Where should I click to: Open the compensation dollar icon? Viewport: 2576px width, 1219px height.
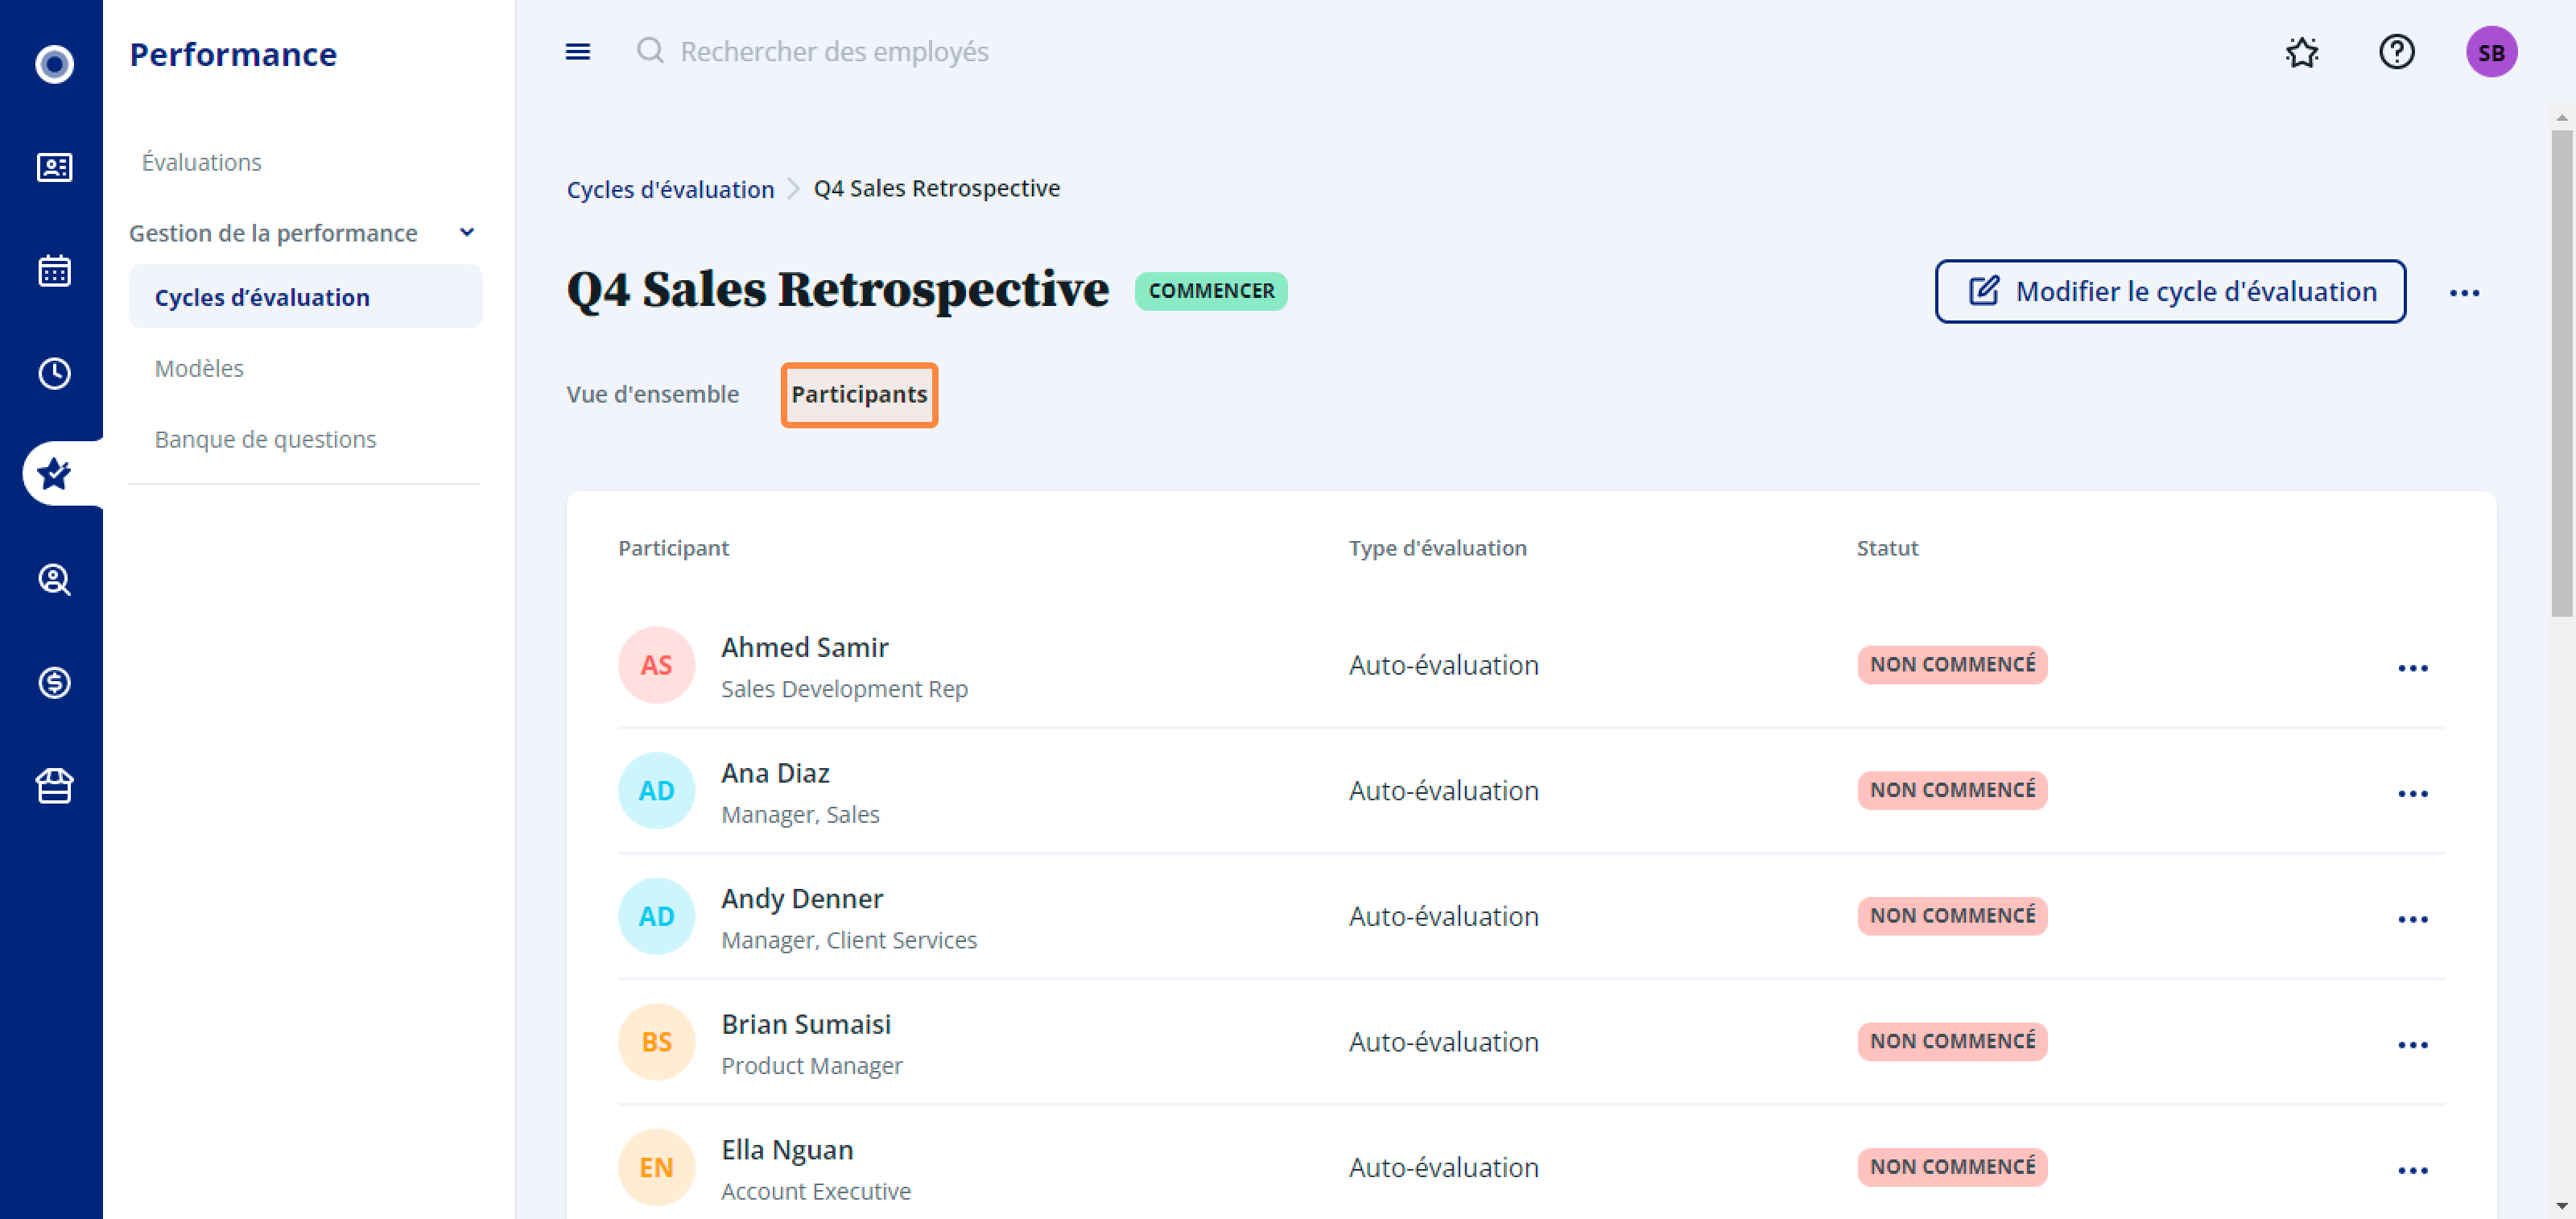pos(54,682)
